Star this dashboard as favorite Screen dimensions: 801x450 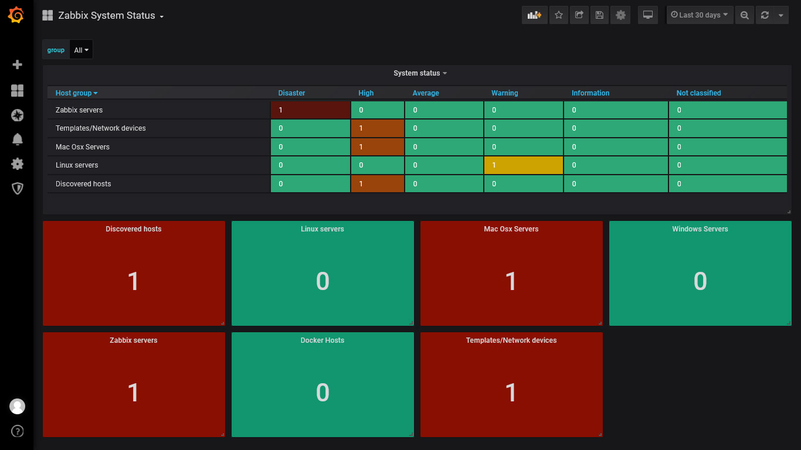tap(559, 15)
